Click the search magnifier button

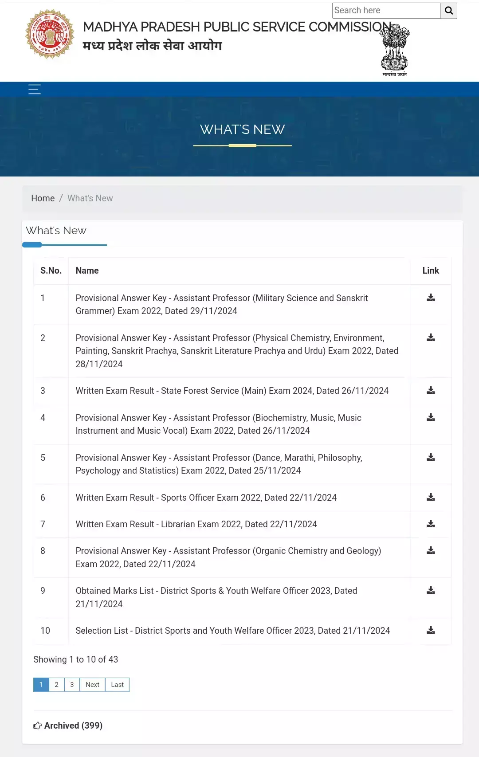point(448,11)
